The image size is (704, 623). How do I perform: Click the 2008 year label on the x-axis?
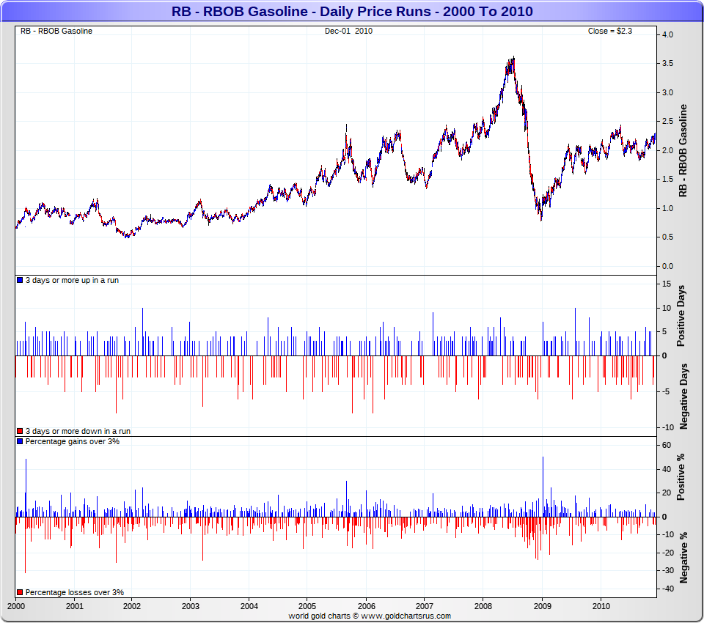[483, 606]
